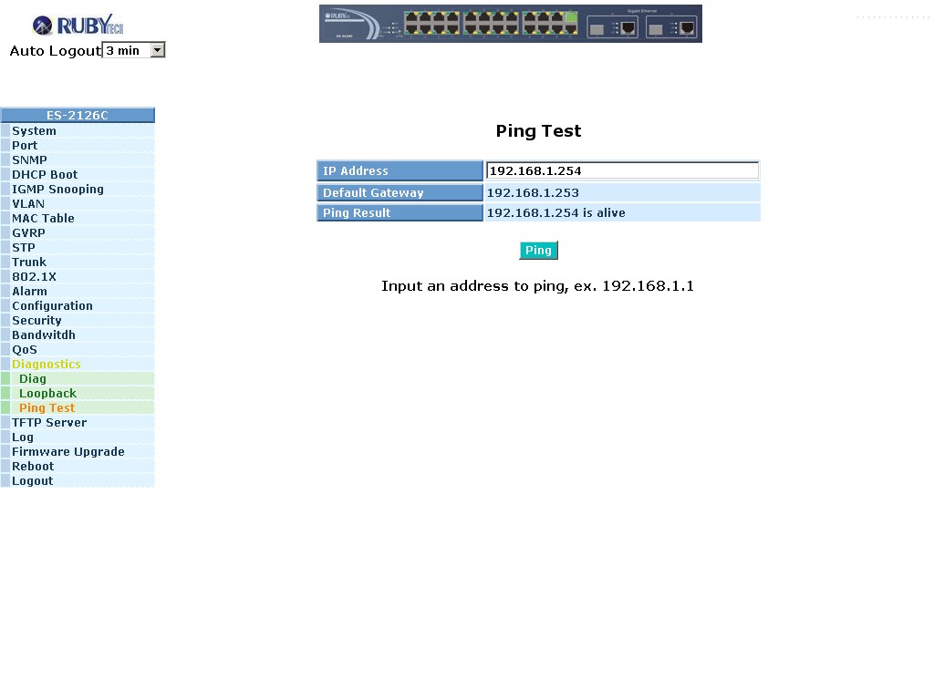Open the DHCP Boot menu

coord(45,175)
